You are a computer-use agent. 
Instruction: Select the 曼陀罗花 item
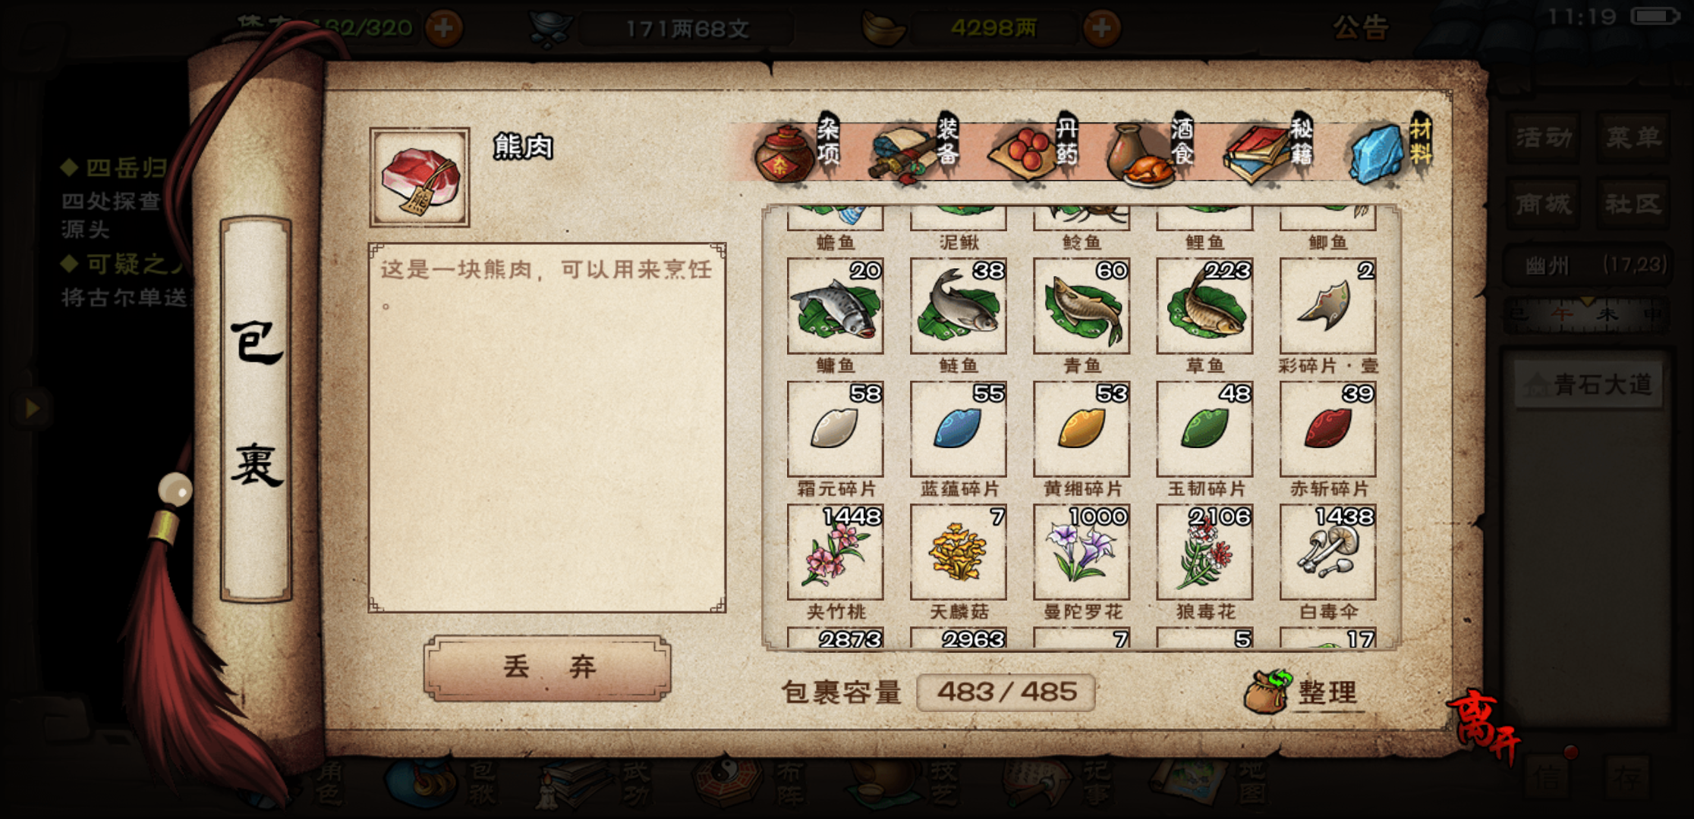click(x=1082, y=552)
